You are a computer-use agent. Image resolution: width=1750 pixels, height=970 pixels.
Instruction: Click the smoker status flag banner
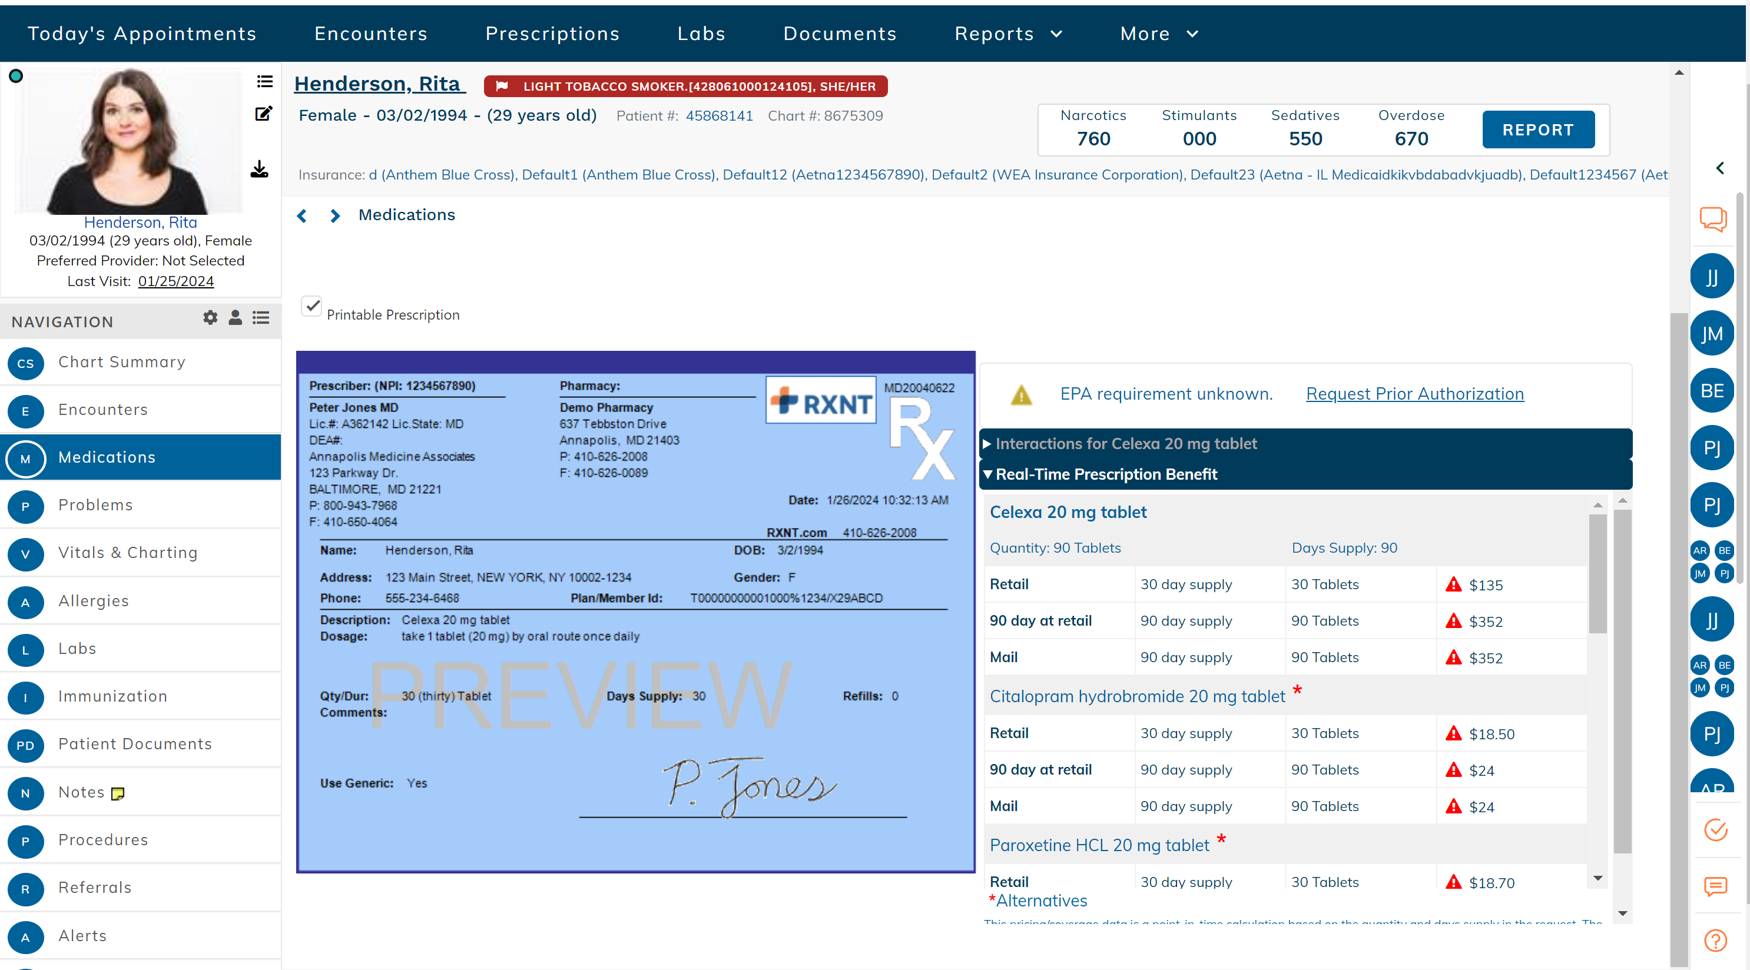click(x=685, y=85)
